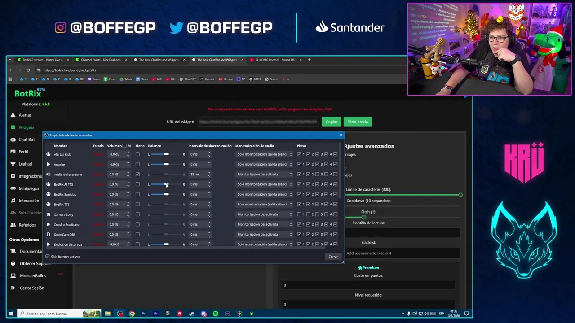The width and height of the screenshot is (575, 323).
Task: Open MonsterBuilds in BotRix sidebar
Action: point(33,276)
